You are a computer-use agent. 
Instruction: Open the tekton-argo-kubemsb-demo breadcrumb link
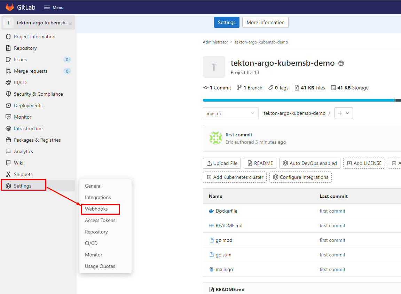pyautogui.click(x=261, y=42)
